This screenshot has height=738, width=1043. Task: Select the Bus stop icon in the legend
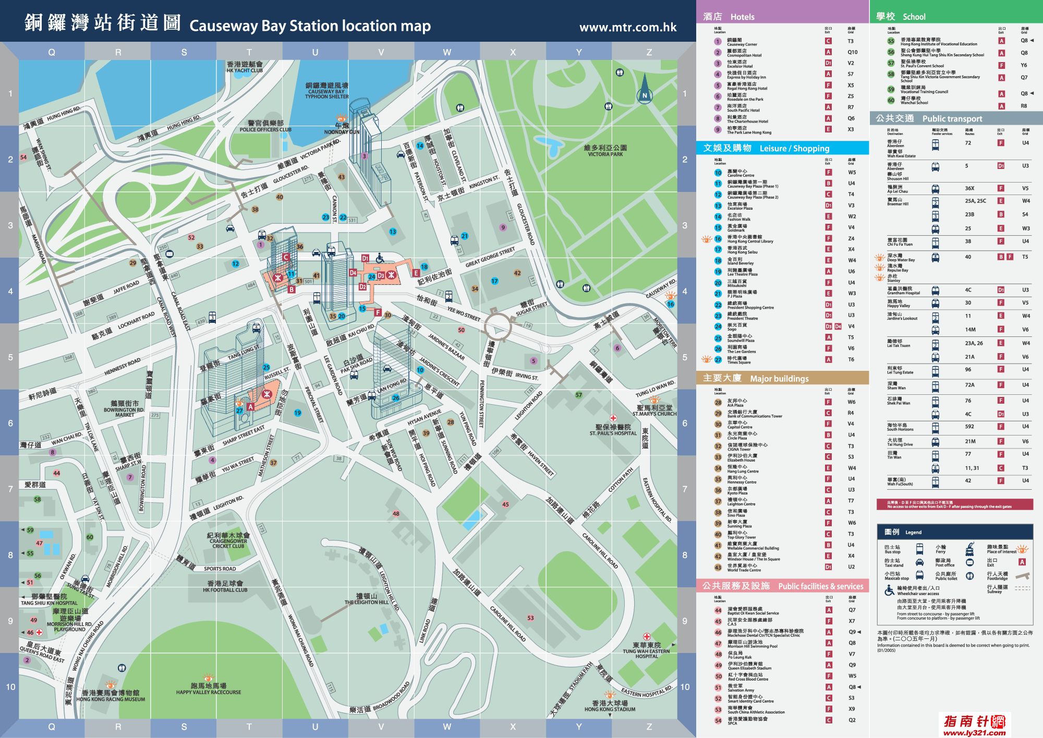tap(919, 549)
